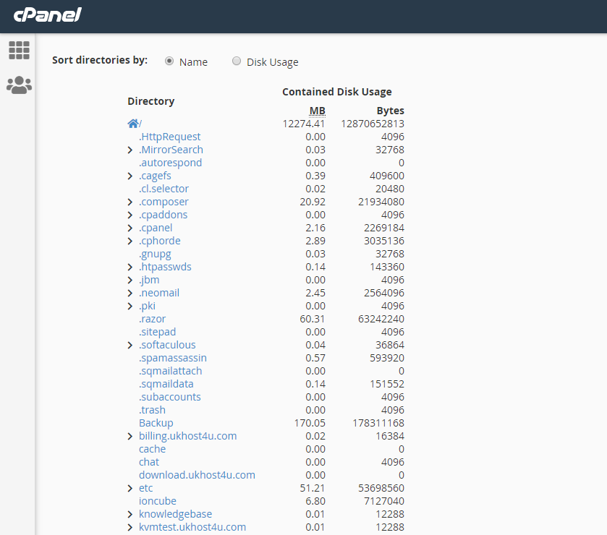Expand the billing.ukhost4u.com directory chevron
Viewport: 607px width, 535px height.
pyautogui.click(x=130, y=437)
